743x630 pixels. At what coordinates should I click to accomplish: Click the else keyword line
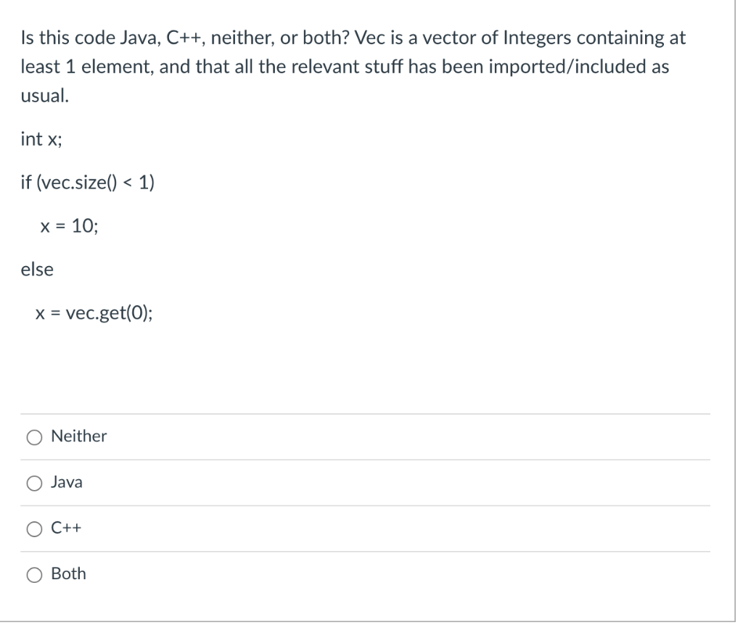point(36,270)
